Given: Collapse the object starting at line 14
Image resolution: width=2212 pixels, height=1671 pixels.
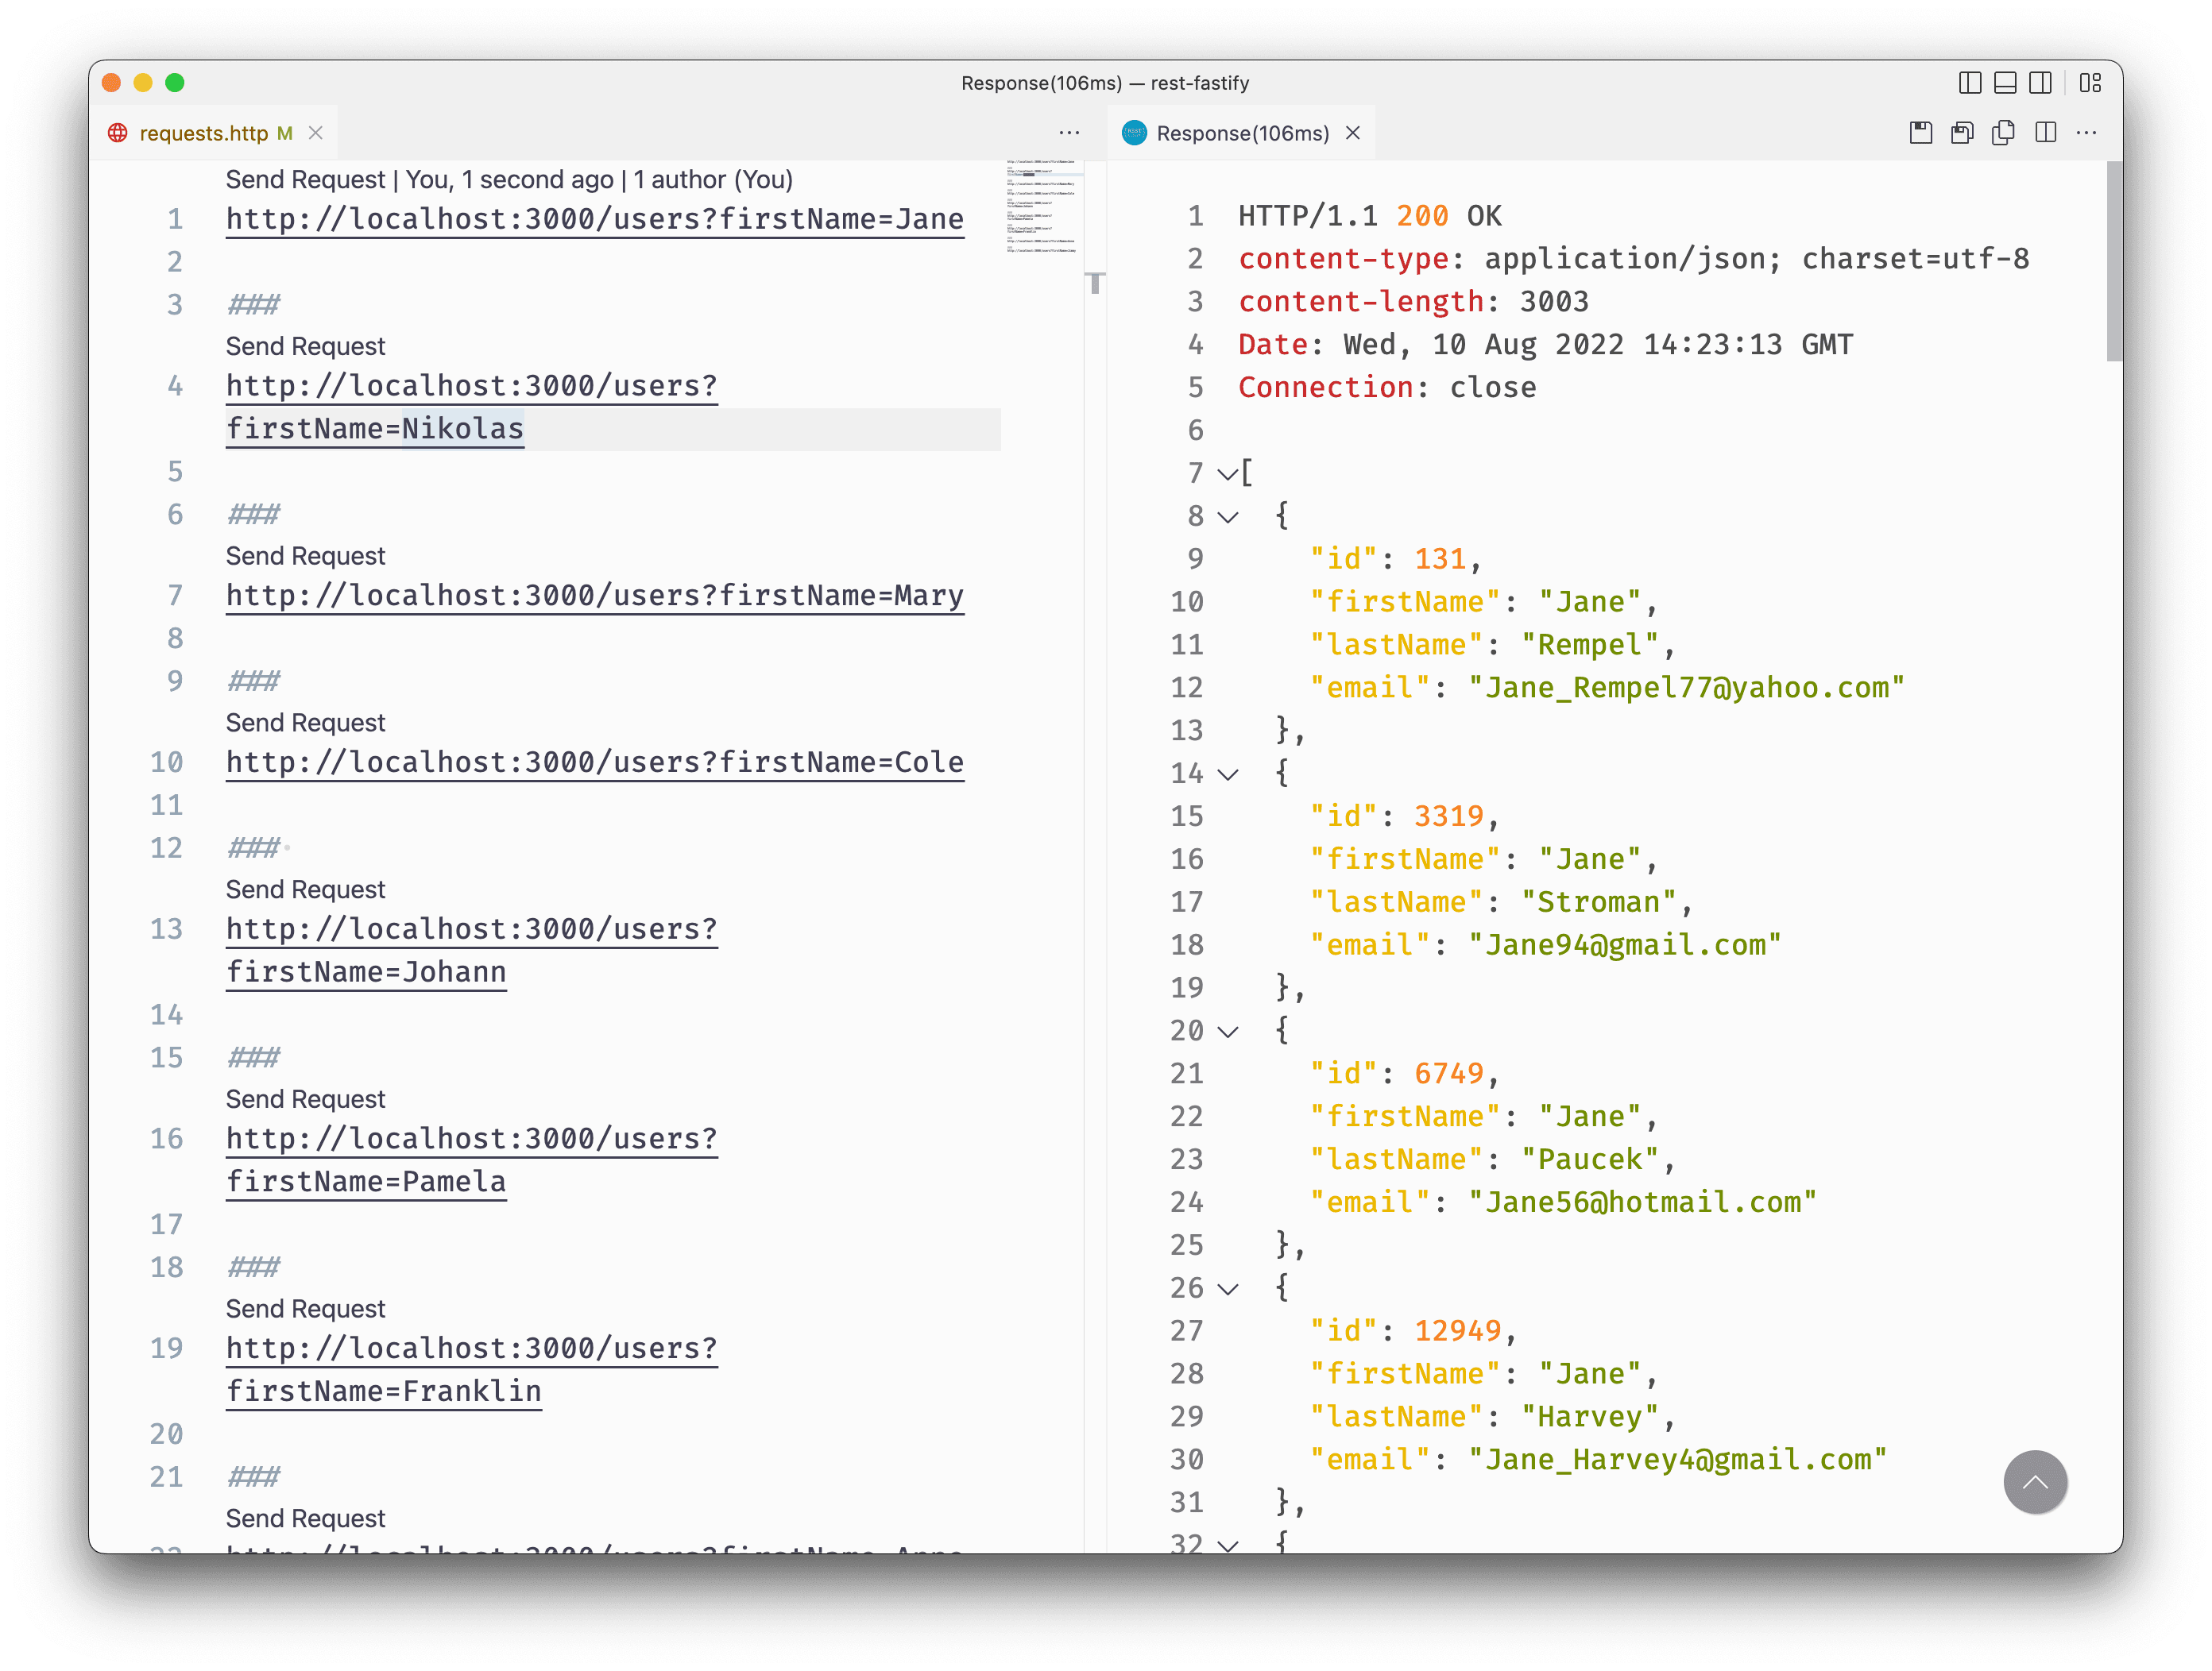Looking at the screenshot, I should click(1227, 774).
